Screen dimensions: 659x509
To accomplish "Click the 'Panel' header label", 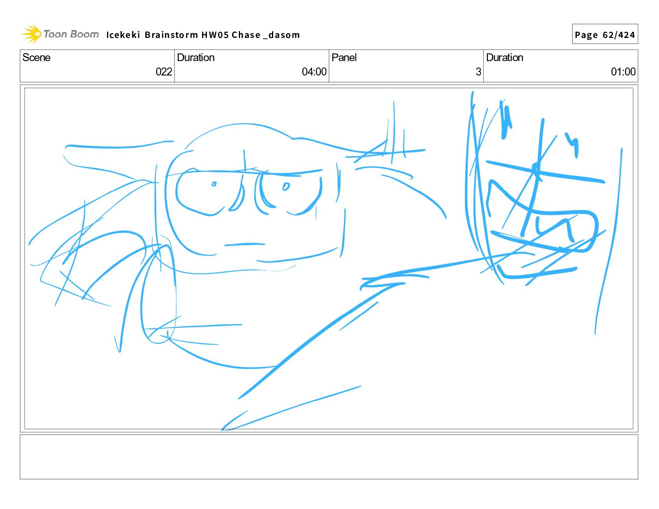I will [344, 57].
